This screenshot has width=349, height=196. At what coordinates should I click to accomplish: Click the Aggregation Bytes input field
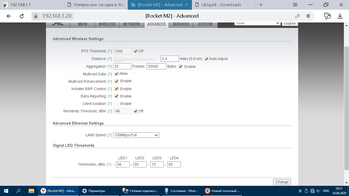pos(156,66)
